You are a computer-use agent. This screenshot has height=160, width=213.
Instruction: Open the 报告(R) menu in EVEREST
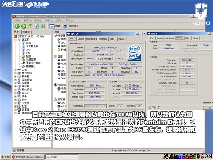(x=38, y=20)
